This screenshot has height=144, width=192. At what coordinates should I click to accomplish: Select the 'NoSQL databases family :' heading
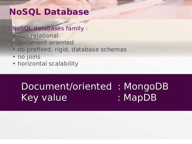tap(50, 28)
